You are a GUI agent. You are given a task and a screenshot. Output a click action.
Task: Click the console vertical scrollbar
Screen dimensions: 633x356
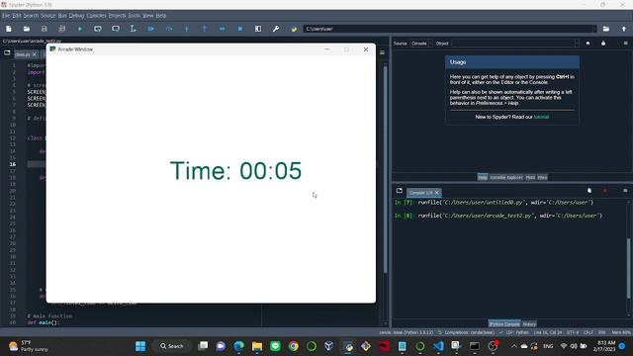coord(629,268)
